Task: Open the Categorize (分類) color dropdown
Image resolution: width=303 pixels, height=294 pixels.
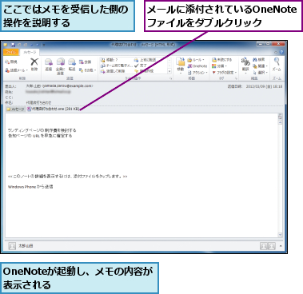Action: coord(219,66)
